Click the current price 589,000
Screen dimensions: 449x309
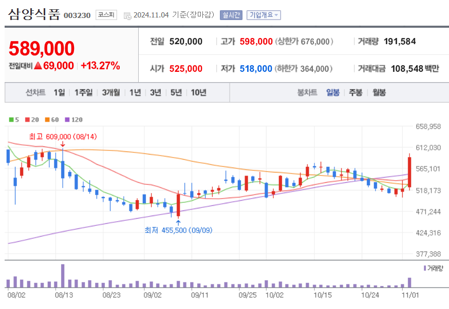(x=42, y=48)
